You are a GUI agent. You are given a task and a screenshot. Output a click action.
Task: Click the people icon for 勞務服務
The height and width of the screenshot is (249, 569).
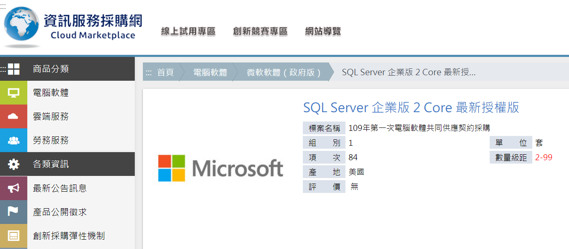click(x=14, y=141)
